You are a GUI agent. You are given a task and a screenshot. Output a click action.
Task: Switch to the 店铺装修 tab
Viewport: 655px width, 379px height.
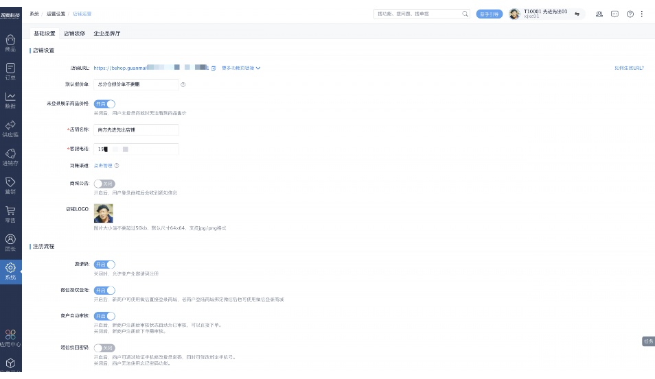click(74, 33)
